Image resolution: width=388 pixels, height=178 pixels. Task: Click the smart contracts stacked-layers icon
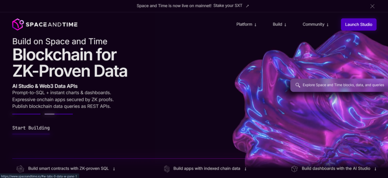20,169
